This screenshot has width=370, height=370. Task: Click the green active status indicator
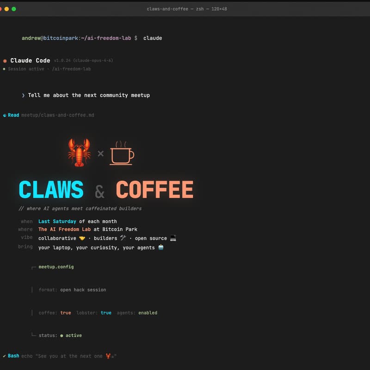click(x=62, y=335)
